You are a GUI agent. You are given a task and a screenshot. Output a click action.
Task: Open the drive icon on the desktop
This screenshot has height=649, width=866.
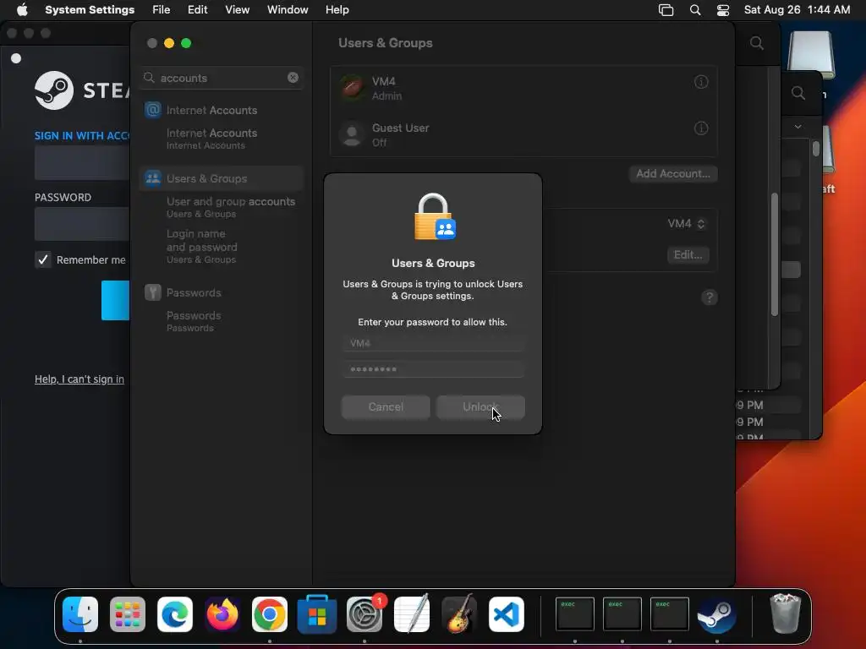810,55
